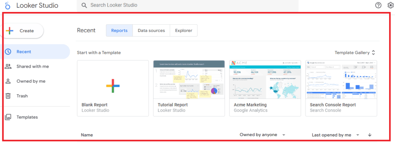Click the Search Console subtitle text
Image resolution: width=395 pixels, height=145 pixels.
[326, 110]
